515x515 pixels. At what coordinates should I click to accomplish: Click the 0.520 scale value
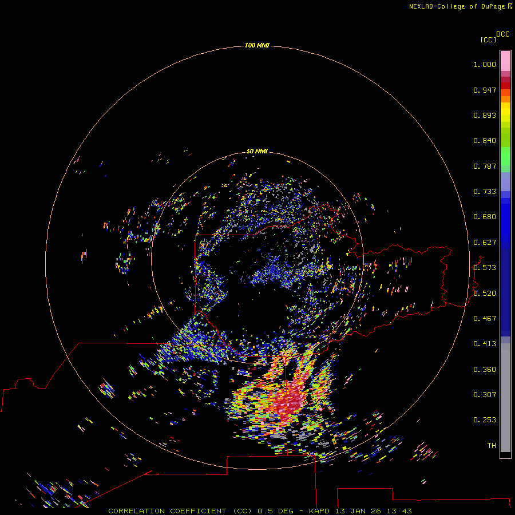coord(485,294)
